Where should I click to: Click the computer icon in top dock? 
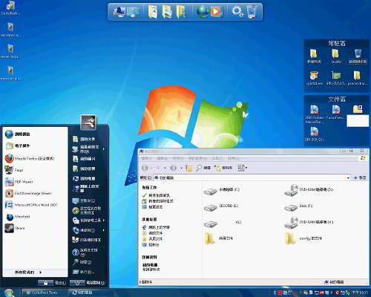click(119, 12)
